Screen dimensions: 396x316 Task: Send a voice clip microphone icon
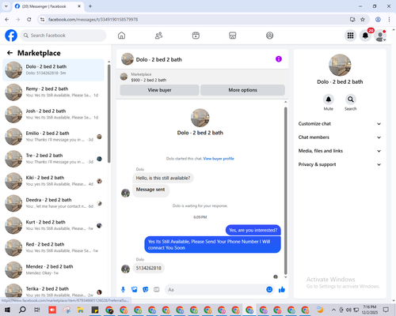click(123, 290)
